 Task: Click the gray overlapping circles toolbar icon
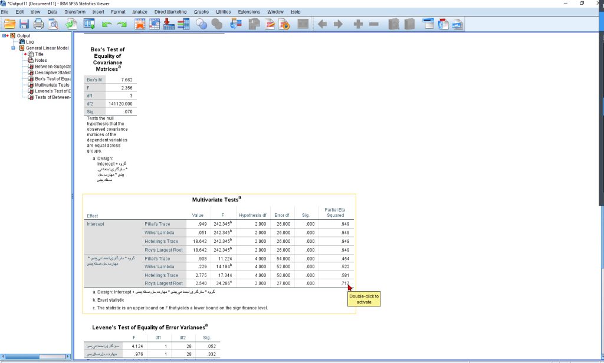217,24
